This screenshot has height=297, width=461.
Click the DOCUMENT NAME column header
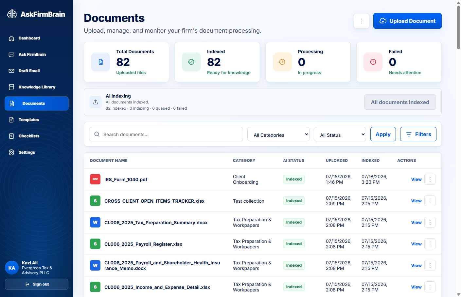coord(109,161)
